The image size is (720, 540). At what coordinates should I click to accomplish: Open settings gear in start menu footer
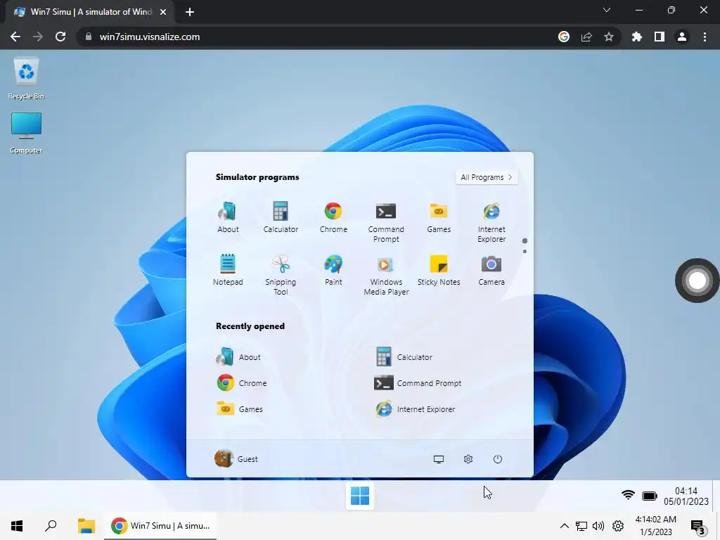pyautogui.click(x=468, y=459)
